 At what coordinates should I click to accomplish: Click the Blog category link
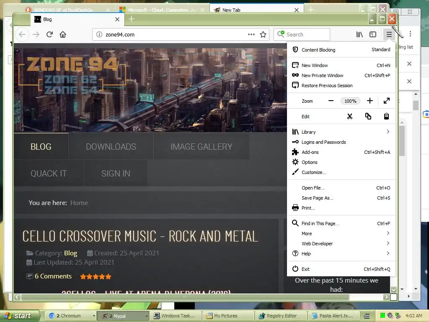point(70,253)
